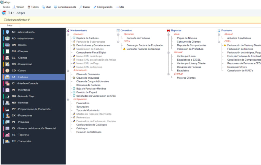The height and width of the screenshot is (165, 261).
Task: Open the Sesión menu
Action: click(x=6, y=7)
